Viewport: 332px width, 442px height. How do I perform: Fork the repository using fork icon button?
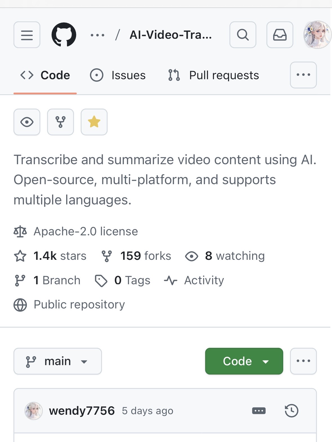pyautogui.click(x=60, y=122)
